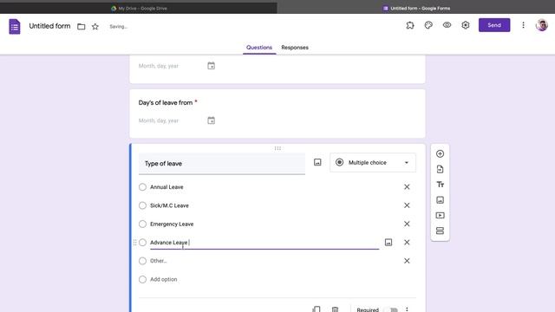Duplicate the Type of leave question
This screenshot has width=555, height=312.
pyautogui.click(x=317, y=309)
